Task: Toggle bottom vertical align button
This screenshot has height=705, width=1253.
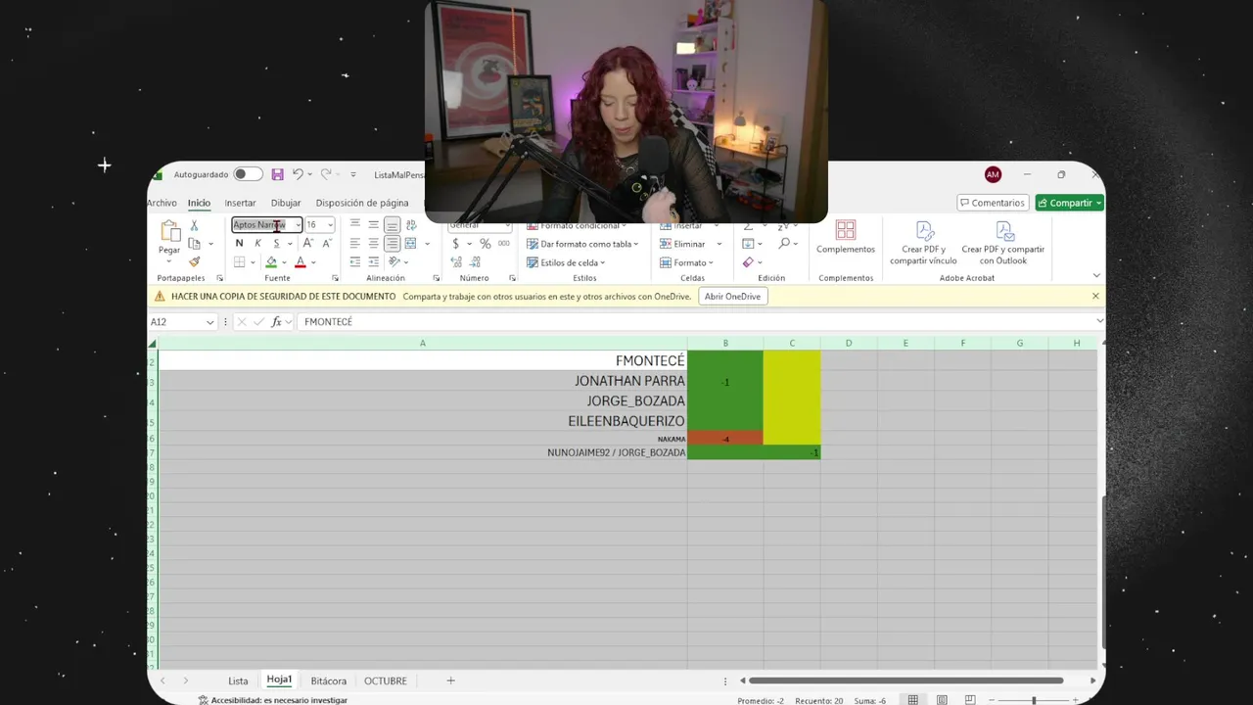Action: click(392, 225)
